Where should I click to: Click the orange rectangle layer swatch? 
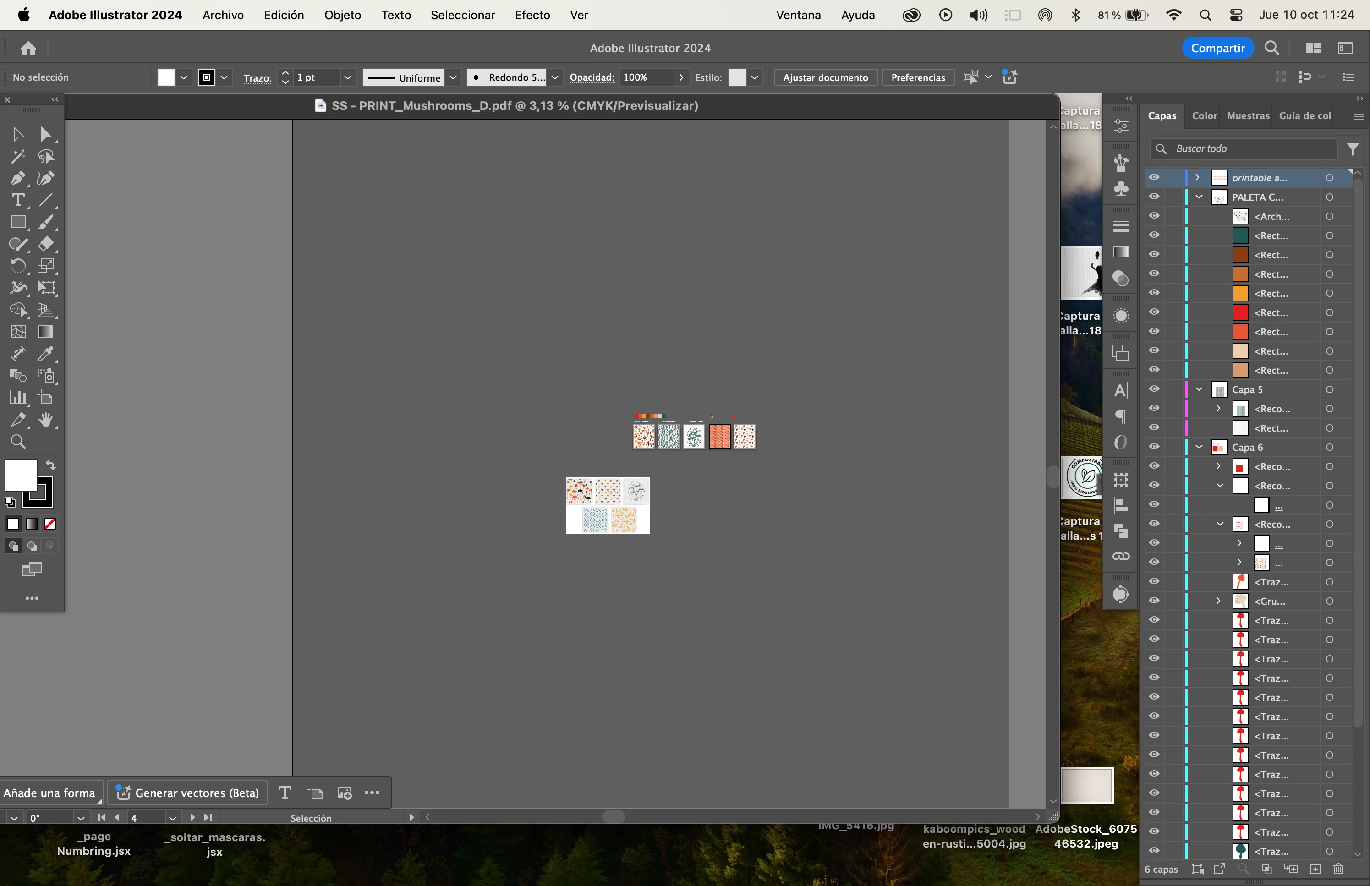[x=1240, y=293]
